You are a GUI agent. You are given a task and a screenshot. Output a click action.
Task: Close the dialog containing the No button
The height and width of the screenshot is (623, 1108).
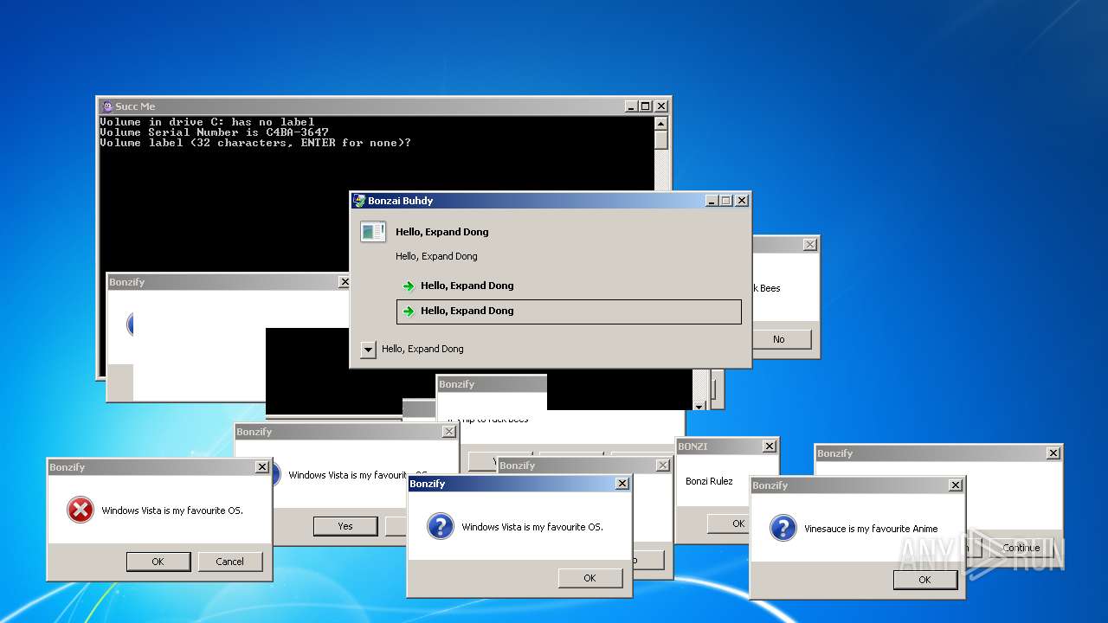click(809, 245)
